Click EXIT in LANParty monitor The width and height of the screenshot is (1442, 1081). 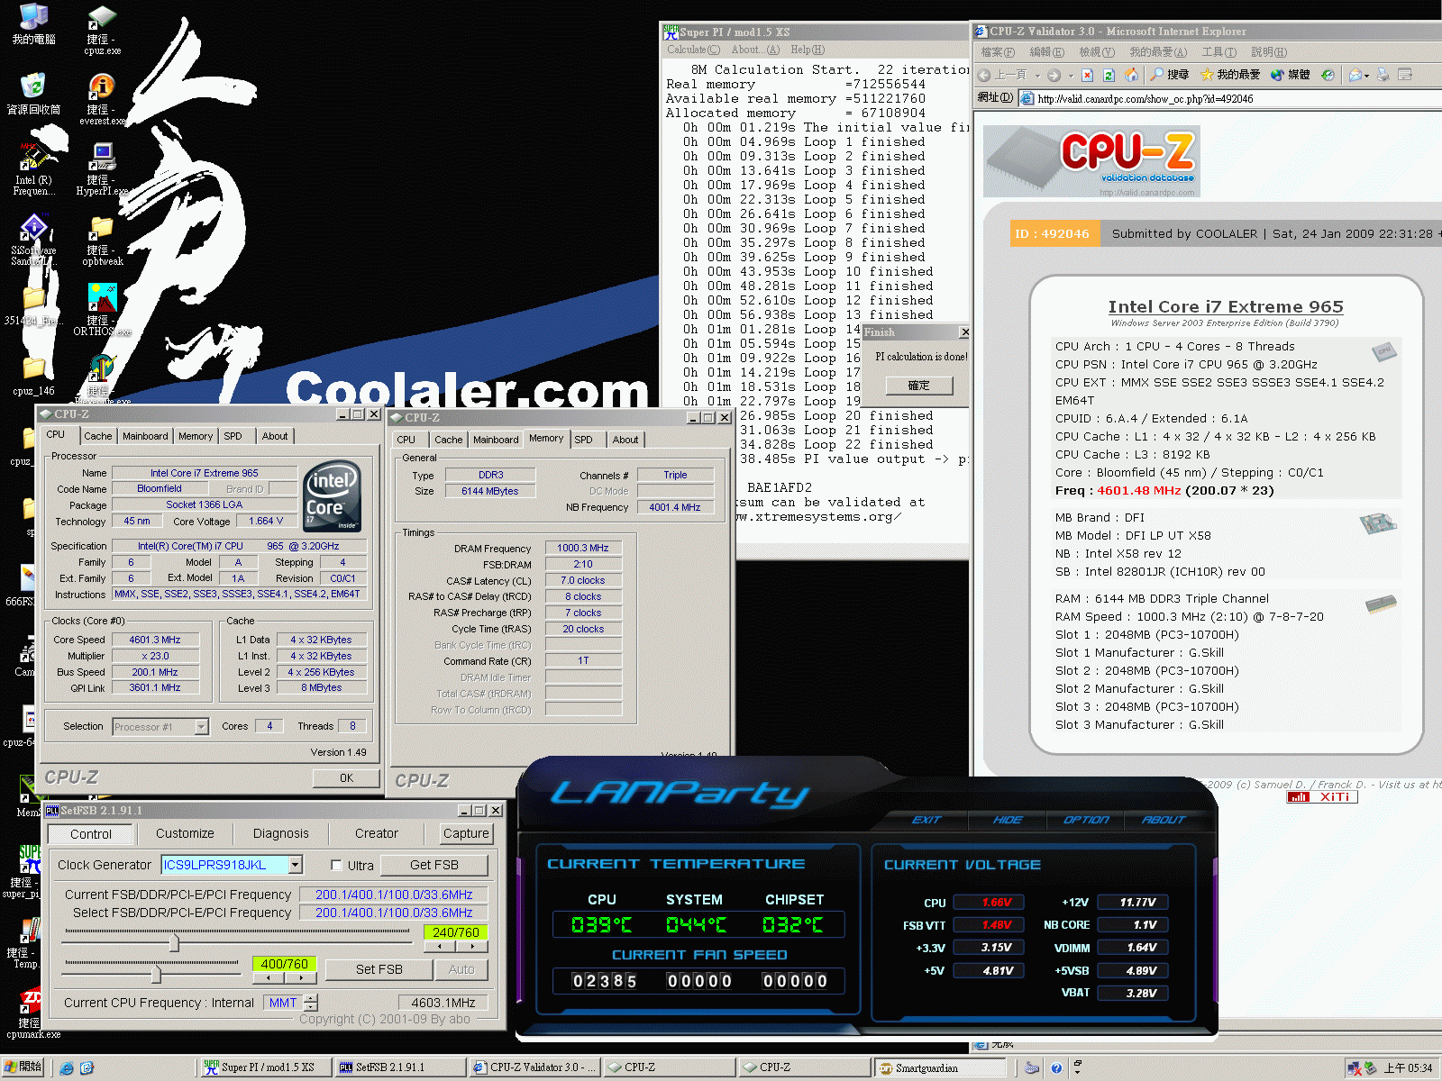point(926,820)
